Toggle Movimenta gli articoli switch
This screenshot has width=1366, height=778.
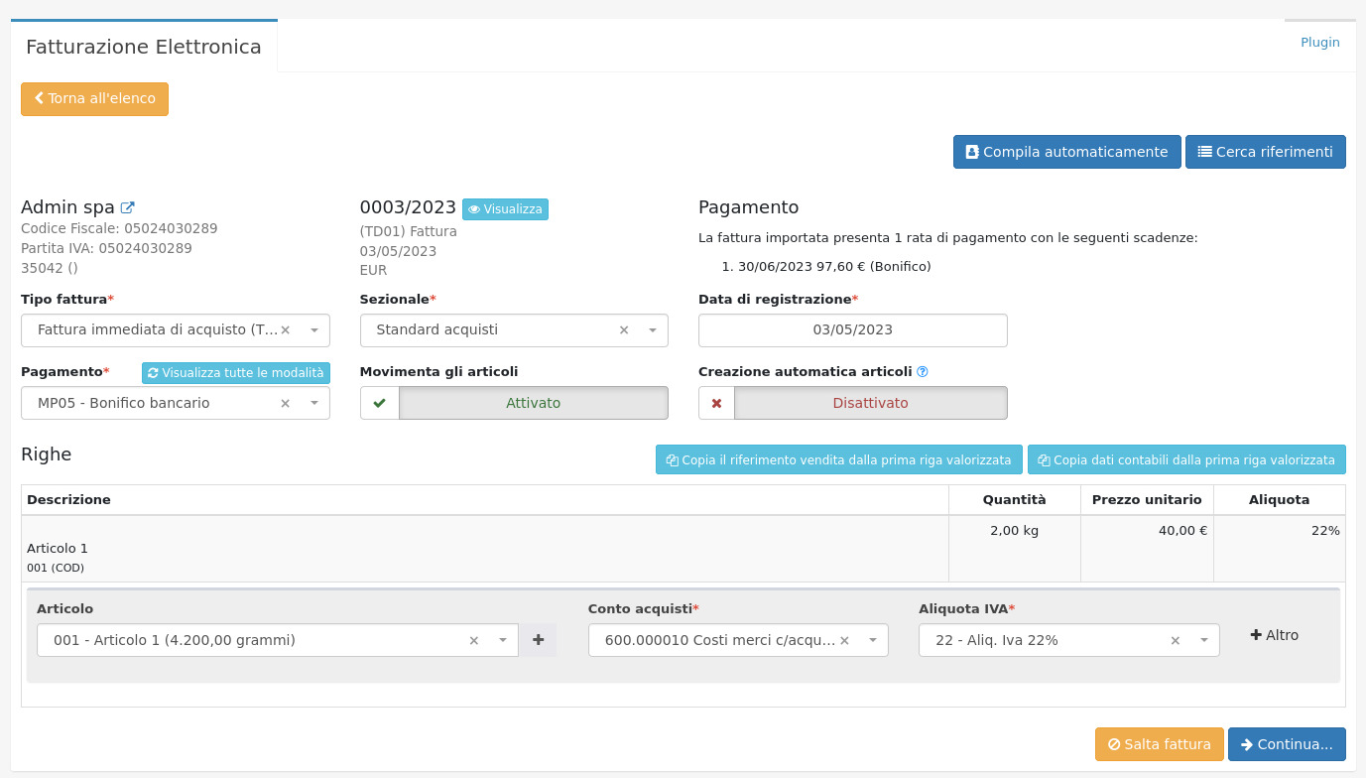click(514, 403)
